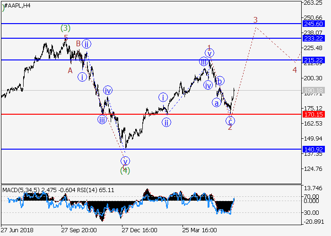Select the red wave 4 forecast label
Screen dimensions: 331x236
(294, 70)
